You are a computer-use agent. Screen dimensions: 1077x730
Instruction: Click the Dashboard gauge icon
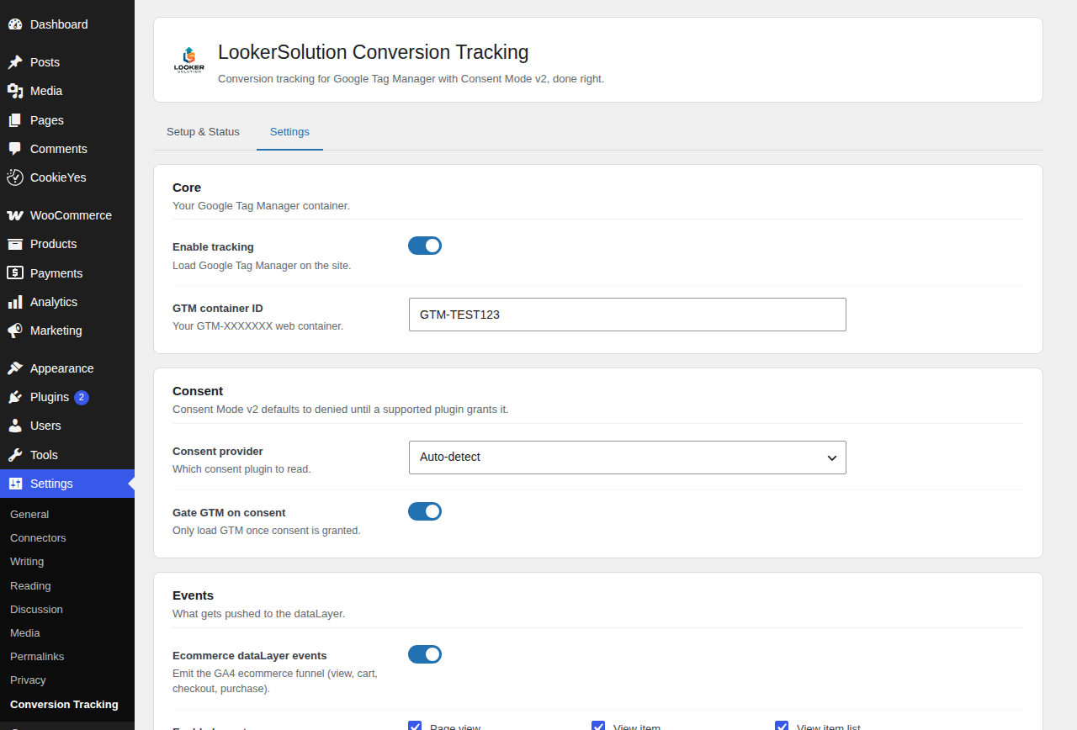[15, 24]
